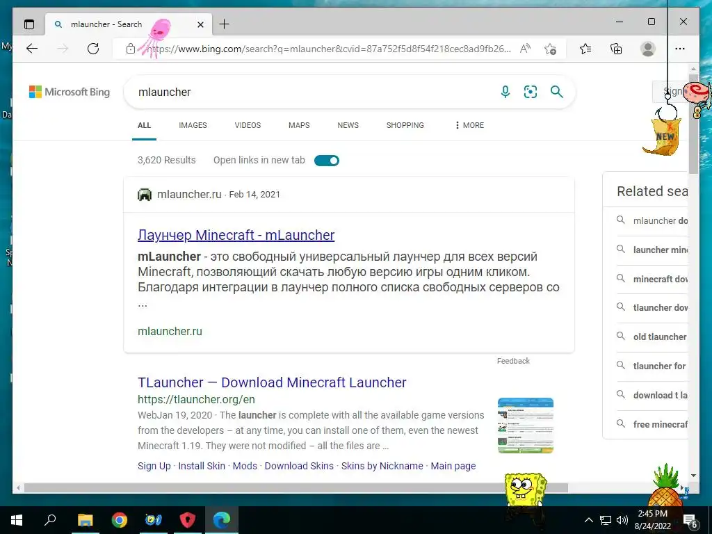Click the https://tlauncher.org/en URL
Viewport: 712px width, 534px height.
[196, 400]
